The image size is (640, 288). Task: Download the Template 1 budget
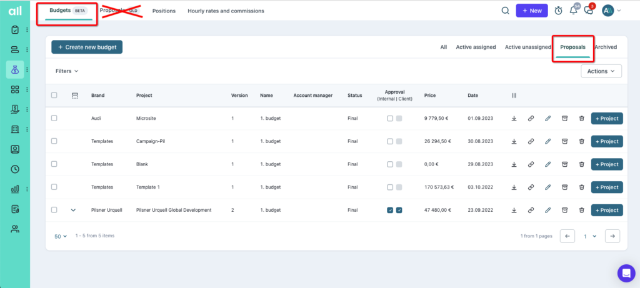[514, 187]
